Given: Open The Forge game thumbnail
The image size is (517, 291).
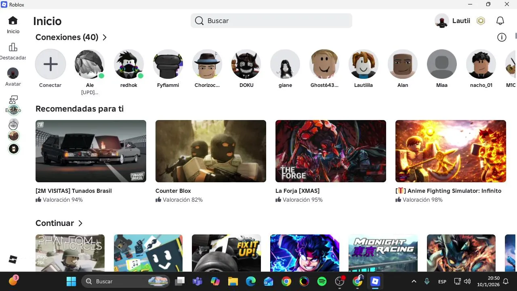Looking at the screenshot, I should click(x=331, y=151).
